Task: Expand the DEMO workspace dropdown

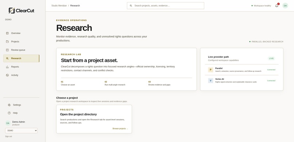Action: click(x=21, y=130)
